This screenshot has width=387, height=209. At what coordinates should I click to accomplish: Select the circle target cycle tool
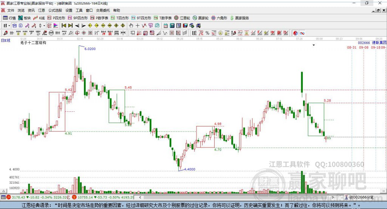click(x=77, y=33)
